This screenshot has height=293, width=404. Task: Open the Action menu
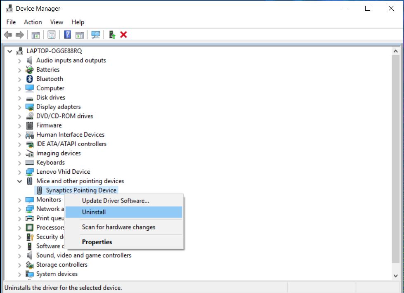(33, 22)
